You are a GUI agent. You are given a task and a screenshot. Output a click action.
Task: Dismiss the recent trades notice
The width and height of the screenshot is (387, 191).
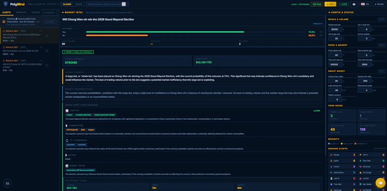pos(50,22)
